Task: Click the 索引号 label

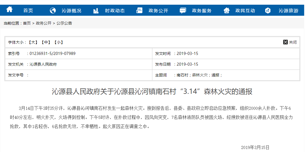Action: pos(14,54)
